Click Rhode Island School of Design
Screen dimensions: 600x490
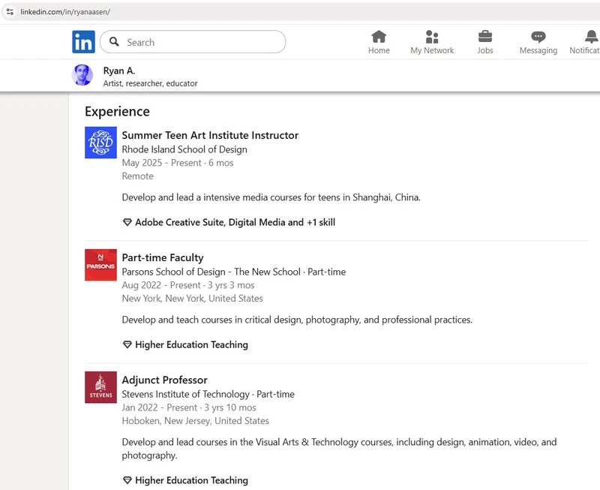(x=184, y=149)
